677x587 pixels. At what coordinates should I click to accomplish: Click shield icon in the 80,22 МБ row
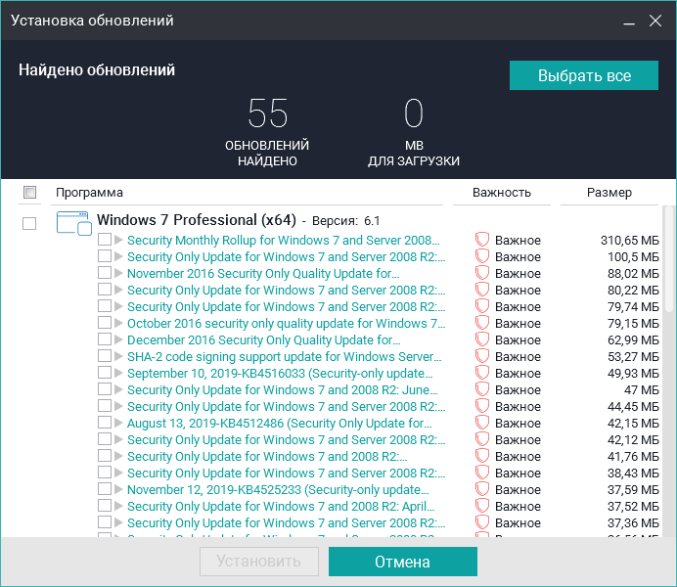482,290
